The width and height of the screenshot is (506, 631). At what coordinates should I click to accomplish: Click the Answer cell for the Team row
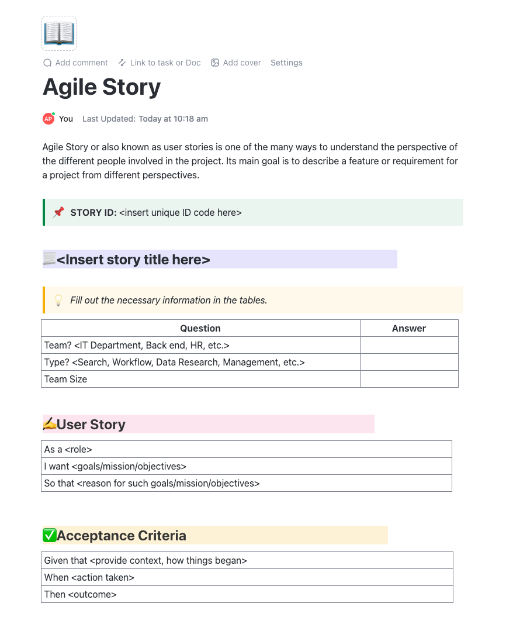pos(408,345)
